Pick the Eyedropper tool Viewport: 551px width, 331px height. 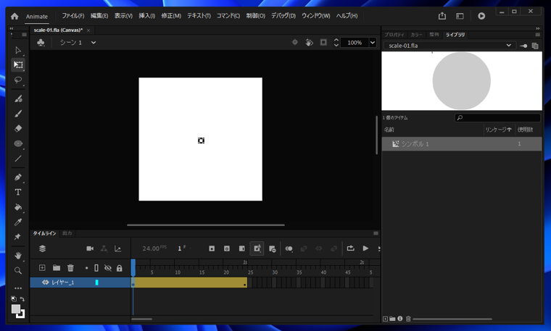coord(18,222)
